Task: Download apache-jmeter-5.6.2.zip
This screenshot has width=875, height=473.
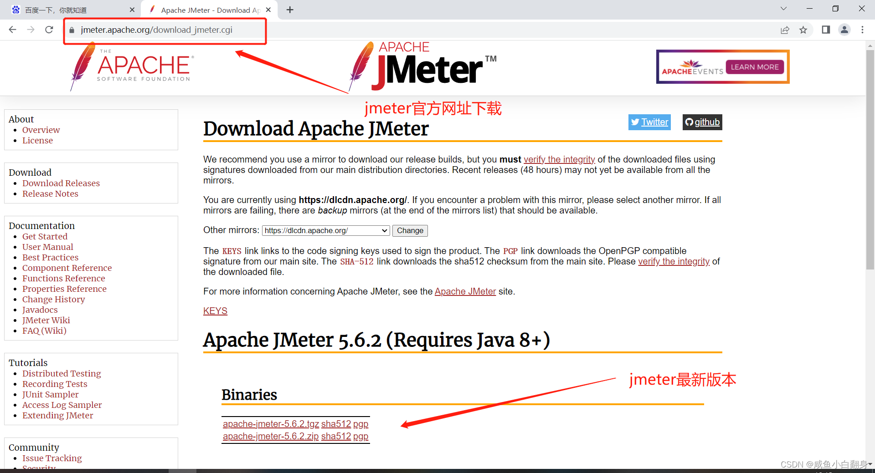Action: click(x=271, y=436)
